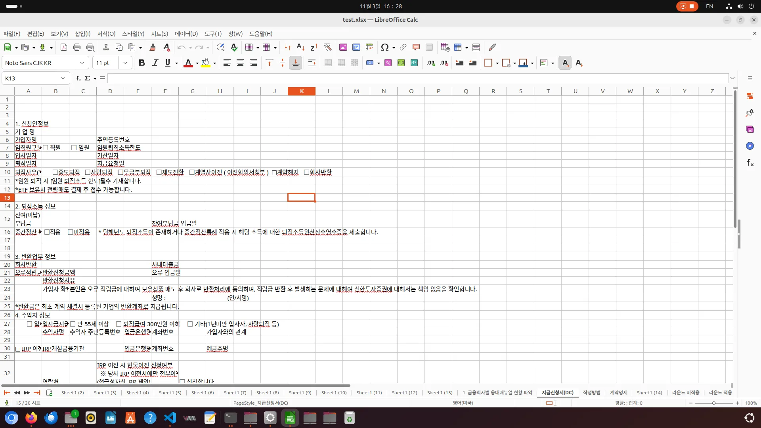This screenshot has height=428, width=761.
Task: Open the font name dropdown
Action: pos(82,62)
